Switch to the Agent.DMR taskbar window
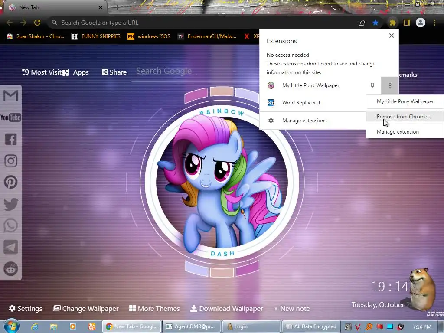Image resolution: width=444 pixels, height=333 pixels. pos(191,326)
